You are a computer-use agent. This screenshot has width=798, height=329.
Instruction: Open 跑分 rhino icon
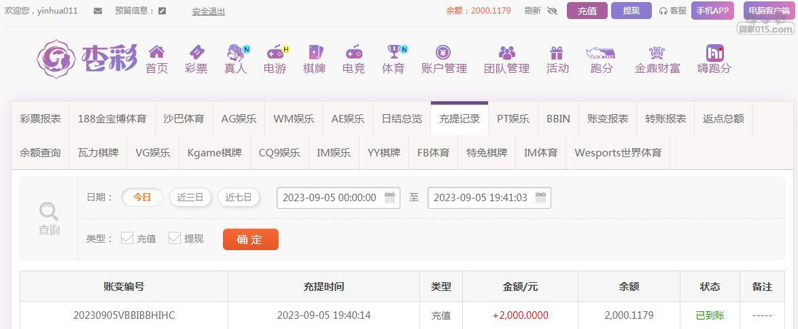pyautogui.click(x=601, y=52)
